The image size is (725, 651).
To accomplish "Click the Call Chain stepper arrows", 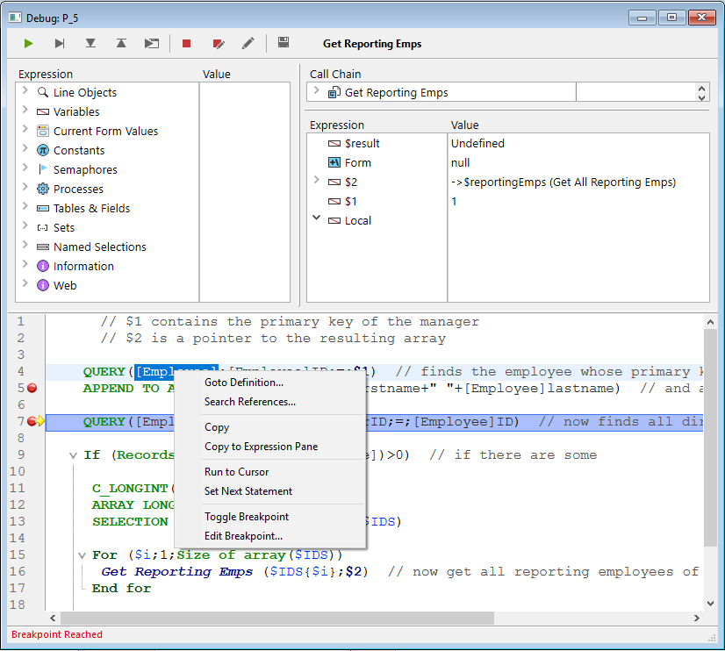I will (x=701, y=92).
